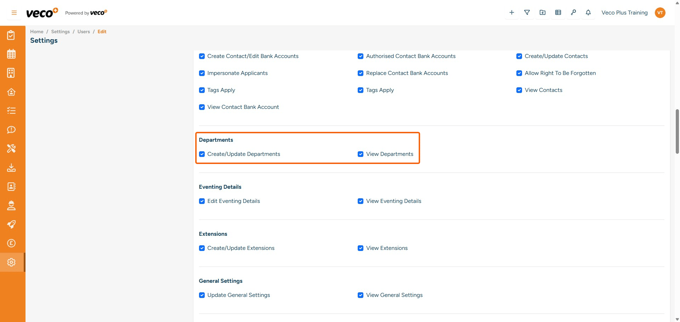Open notifications via the bell icon
This screenshot has width=680, height=322.
click(588, 12)
